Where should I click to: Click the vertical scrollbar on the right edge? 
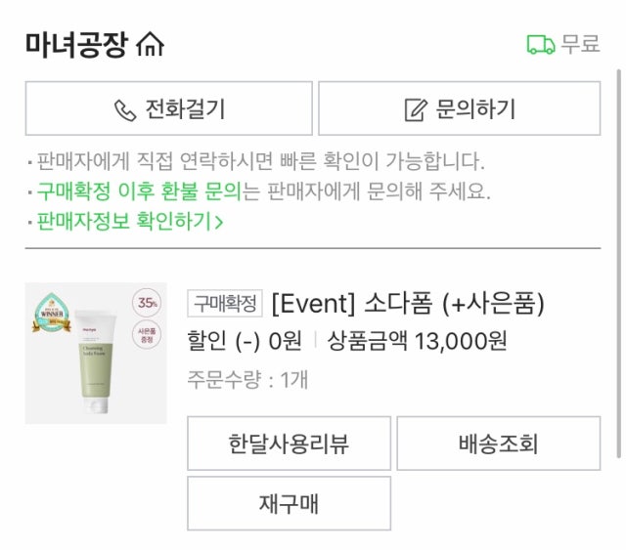tap(619, 262)
